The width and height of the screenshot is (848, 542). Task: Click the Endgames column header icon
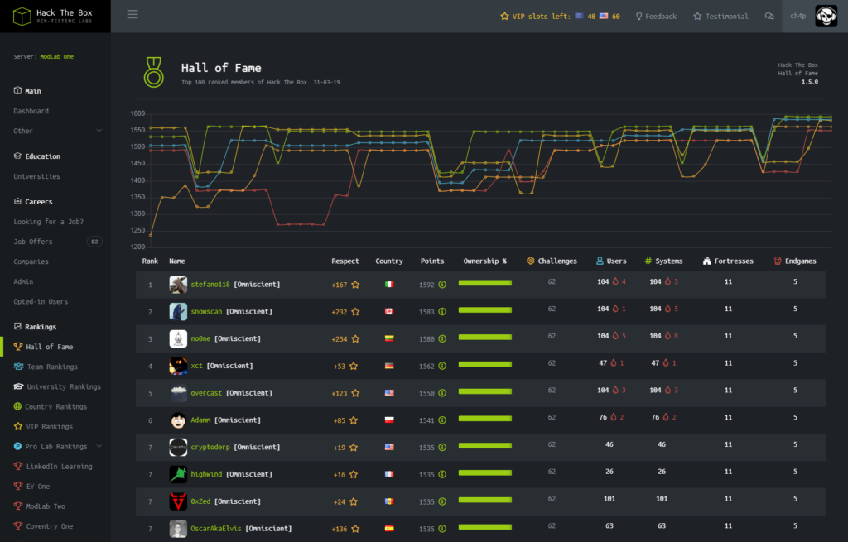pos(778,261)
